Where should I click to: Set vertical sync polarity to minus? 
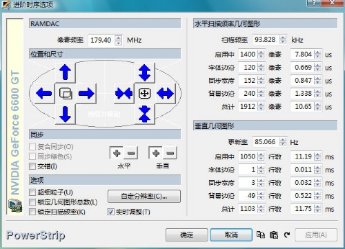pos(170,153)
